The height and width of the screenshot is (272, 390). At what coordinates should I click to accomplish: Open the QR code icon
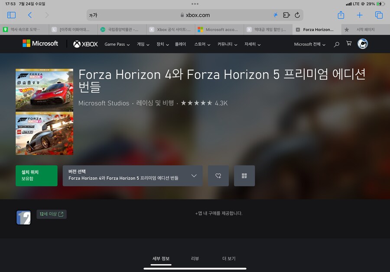pos(244,176)
